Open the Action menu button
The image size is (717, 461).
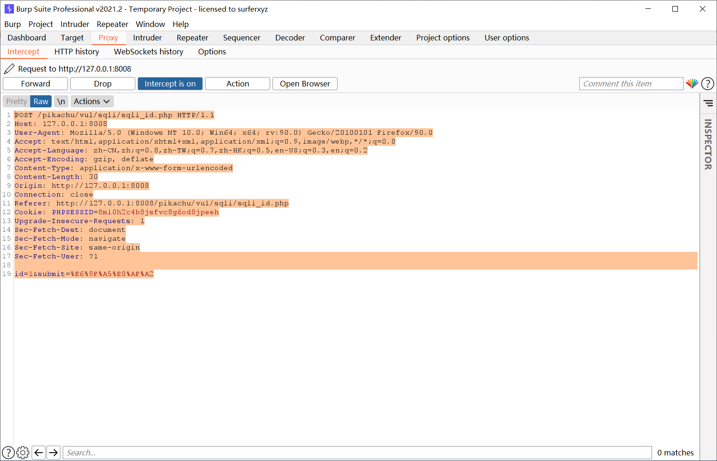coord(238,84)
